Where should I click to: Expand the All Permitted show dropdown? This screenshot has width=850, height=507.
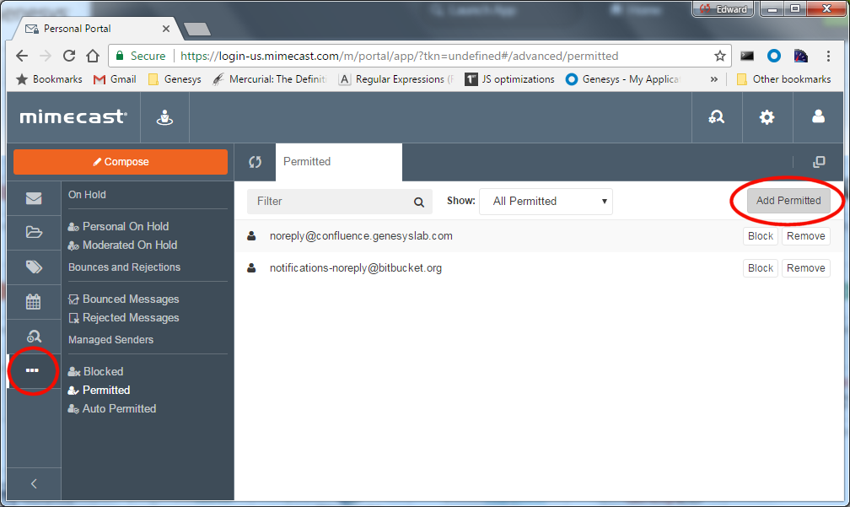(546, 202)
